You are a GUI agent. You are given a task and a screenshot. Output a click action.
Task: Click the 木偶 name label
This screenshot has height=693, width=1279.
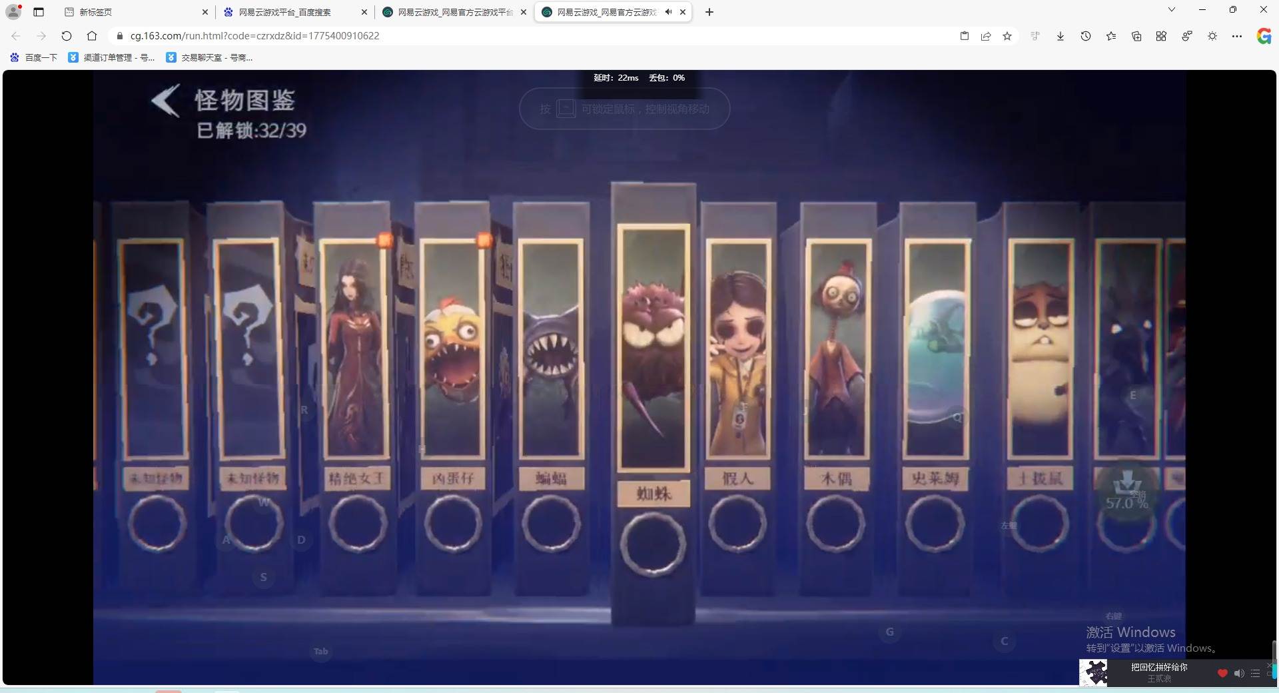click(837, 478)
